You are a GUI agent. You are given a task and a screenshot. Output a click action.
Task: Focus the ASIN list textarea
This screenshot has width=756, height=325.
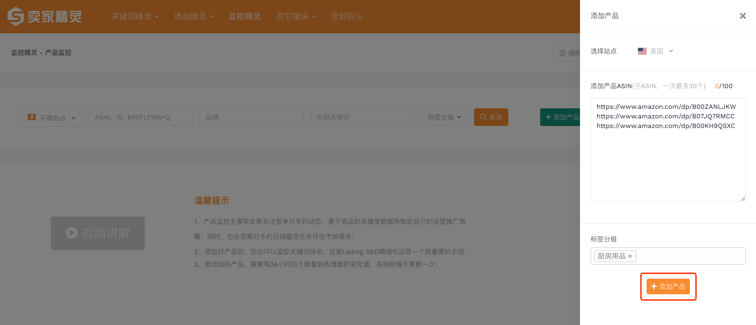click(x=668, y=150)
